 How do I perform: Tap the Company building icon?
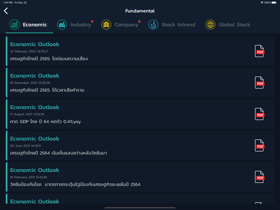106,24
